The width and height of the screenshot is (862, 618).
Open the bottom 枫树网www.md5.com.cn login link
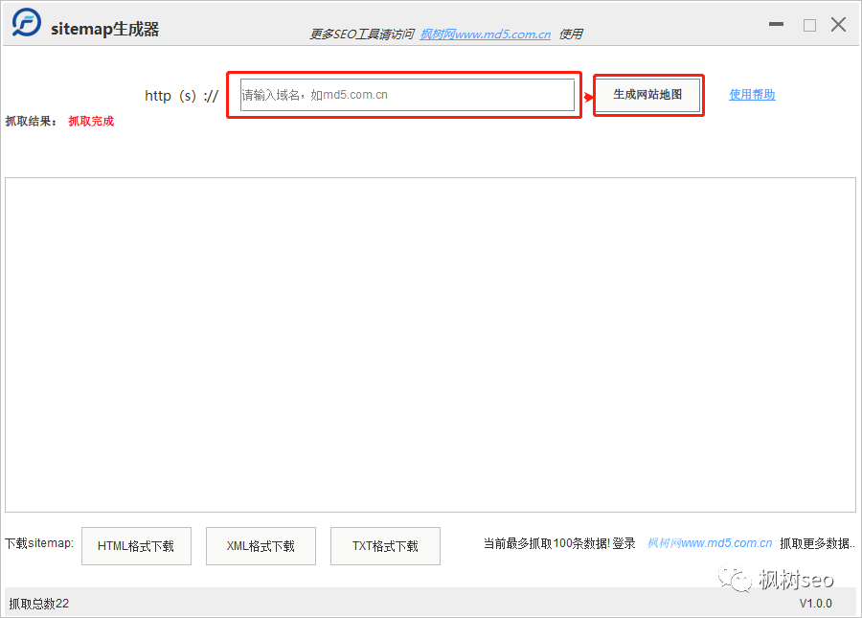pyautogui.click(x=710, y=543)
